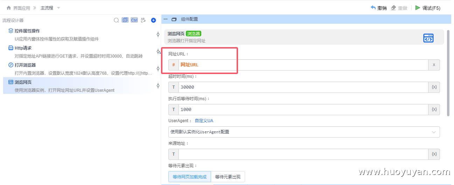Click the node marker beside 打开浏览器
Viewport: 454px width, 185px height.
coord(158,68)
